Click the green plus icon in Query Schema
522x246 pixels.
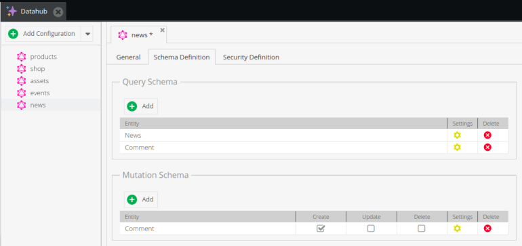(132, 106)
